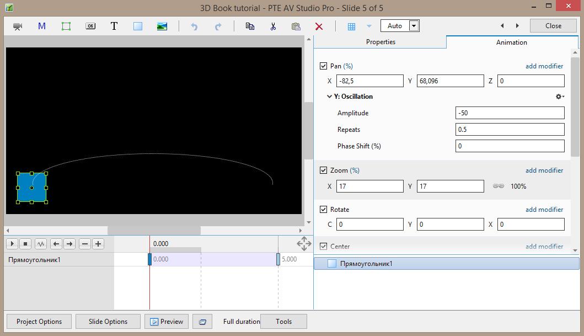
Task: Open the Tools menu button
Action: [283, 322]
